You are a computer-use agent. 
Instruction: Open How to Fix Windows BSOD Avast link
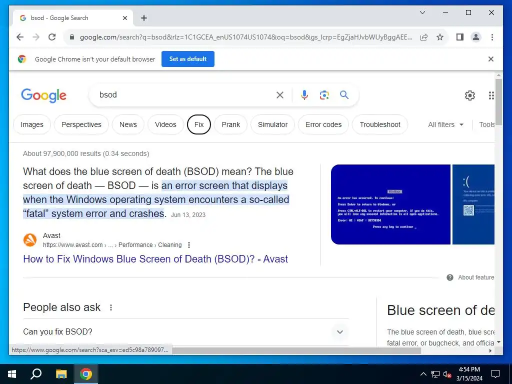(155, 259)
